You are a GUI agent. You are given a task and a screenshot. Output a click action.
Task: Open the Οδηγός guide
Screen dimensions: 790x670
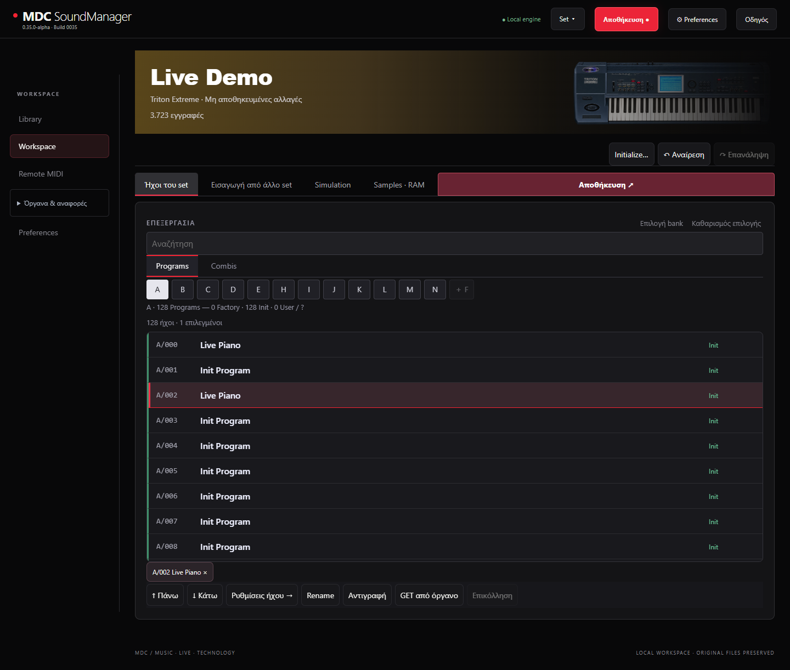756,19
